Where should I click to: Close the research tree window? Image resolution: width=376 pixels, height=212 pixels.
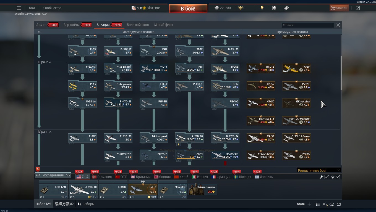(x=338, y=25)
